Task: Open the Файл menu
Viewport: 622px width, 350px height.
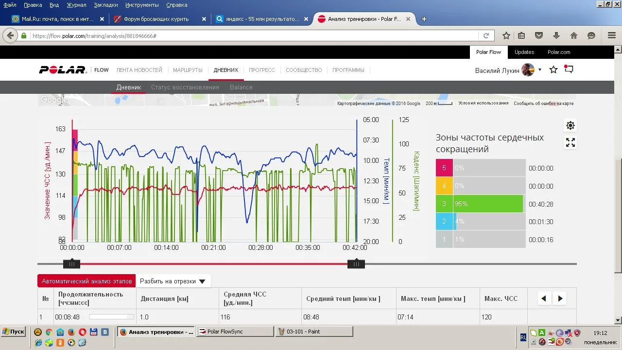Action: (10, 5)
